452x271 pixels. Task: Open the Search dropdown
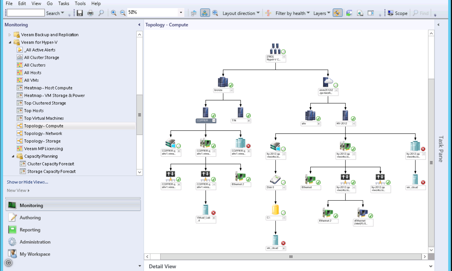55,13
